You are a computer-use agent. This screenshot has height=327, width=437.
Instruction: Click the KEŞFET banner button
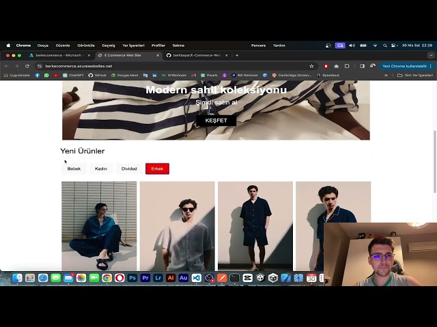(216, 121)
